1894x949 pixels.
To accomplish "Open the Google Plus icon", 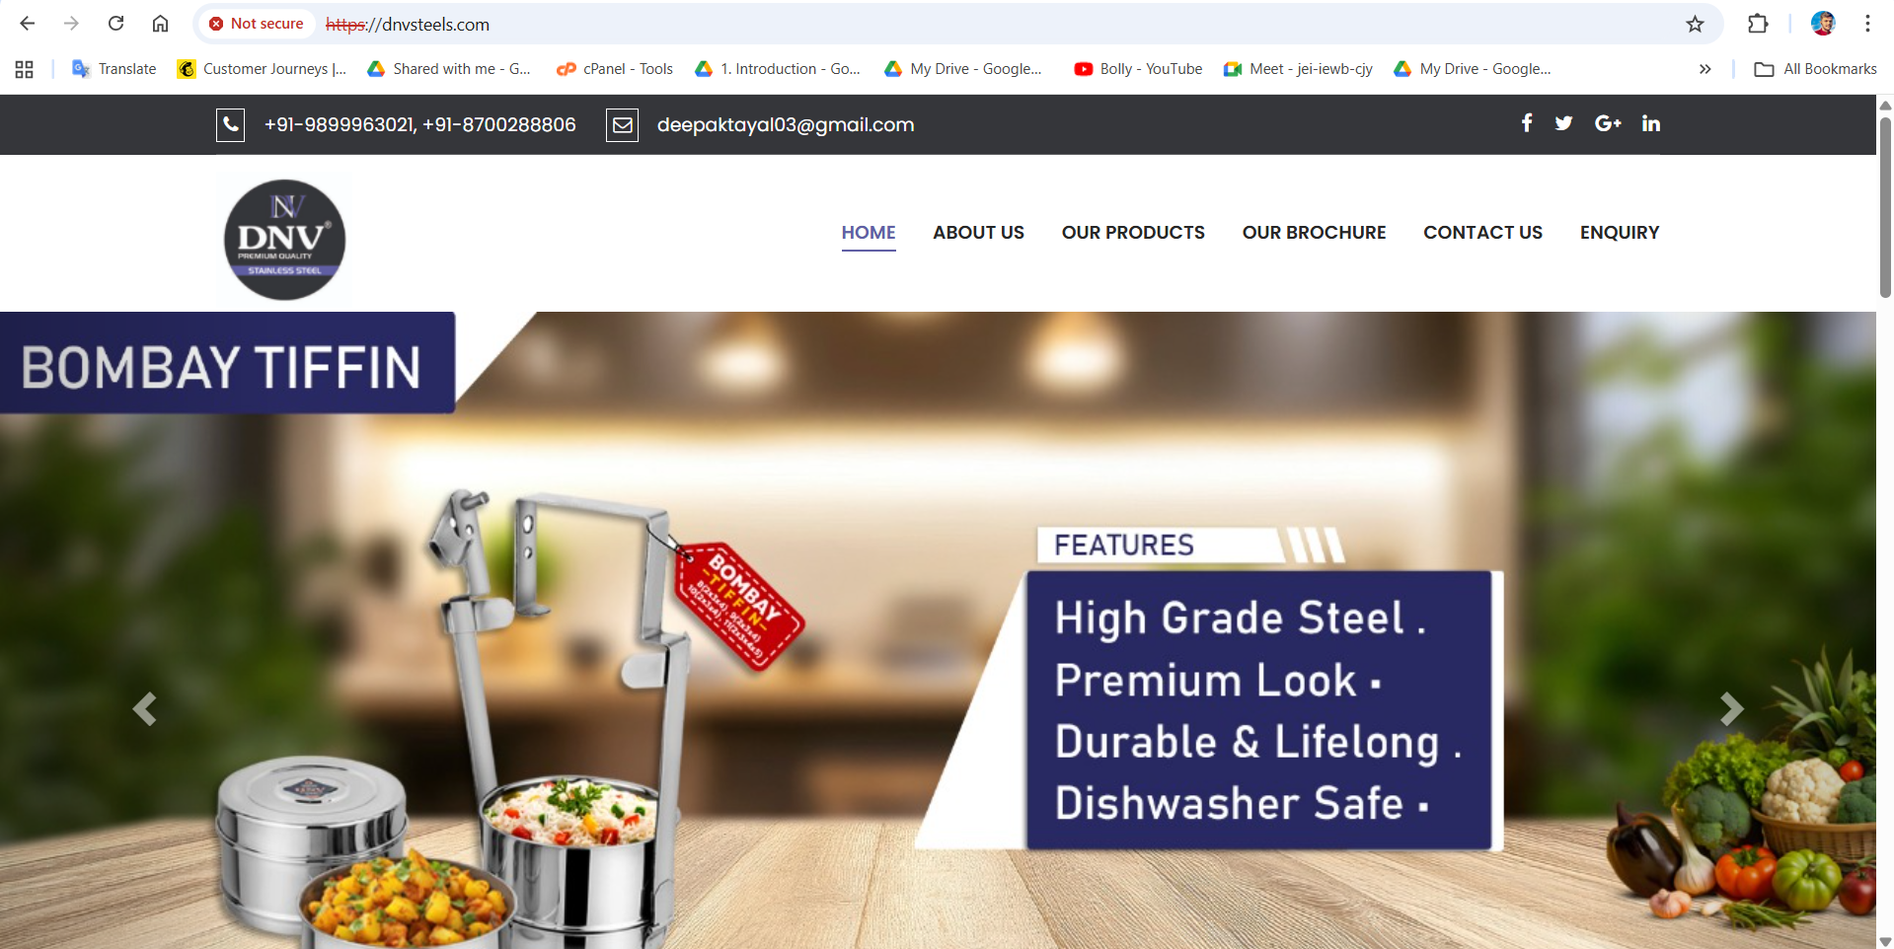I will pos(1608,123).
